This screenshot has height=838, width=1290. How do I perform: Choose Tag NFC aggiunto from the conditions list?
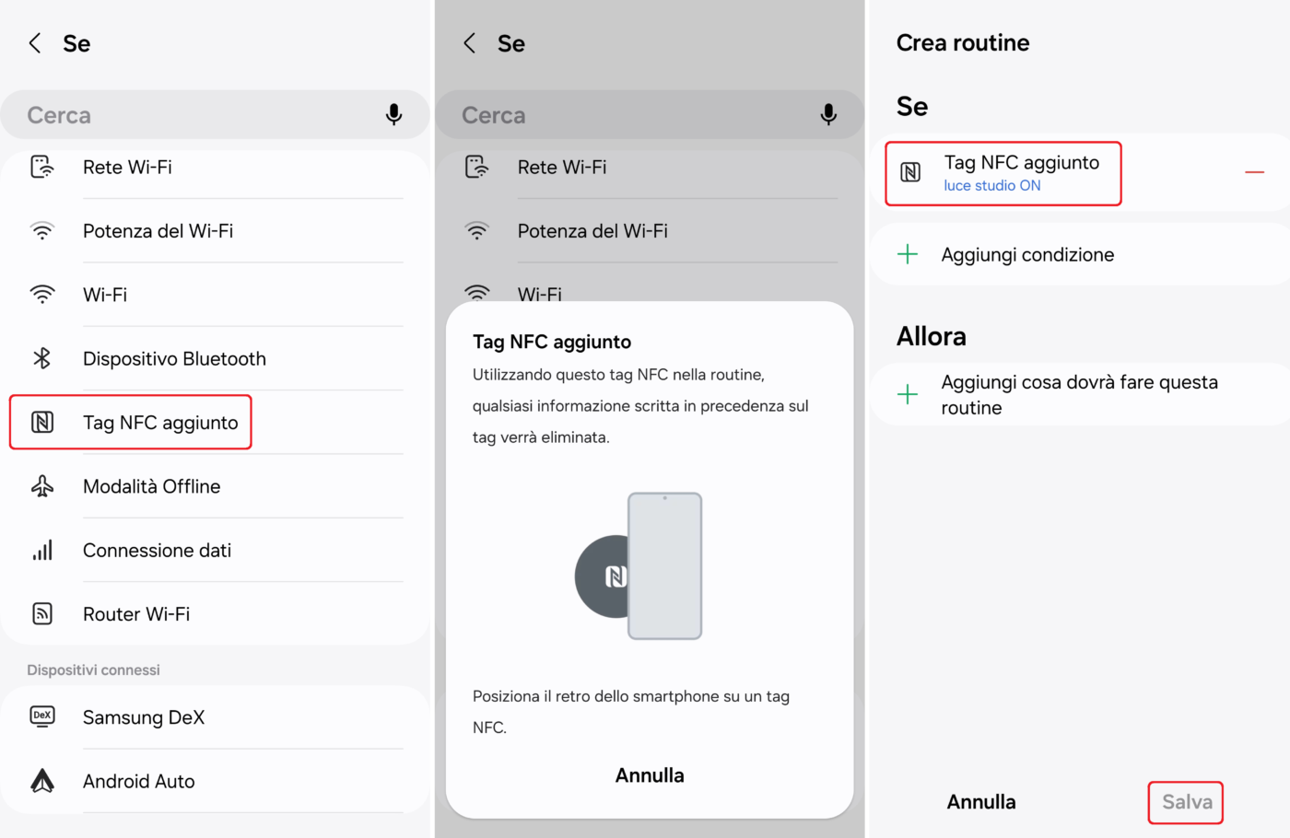[x=160, y=423]
